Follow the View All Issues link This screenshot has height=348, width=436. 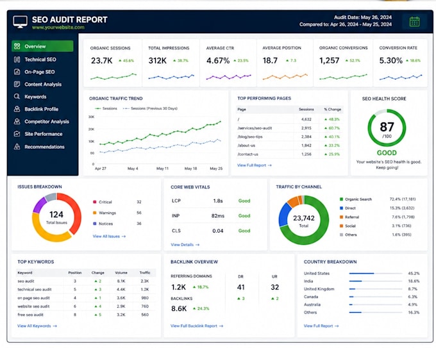(109, 236)
